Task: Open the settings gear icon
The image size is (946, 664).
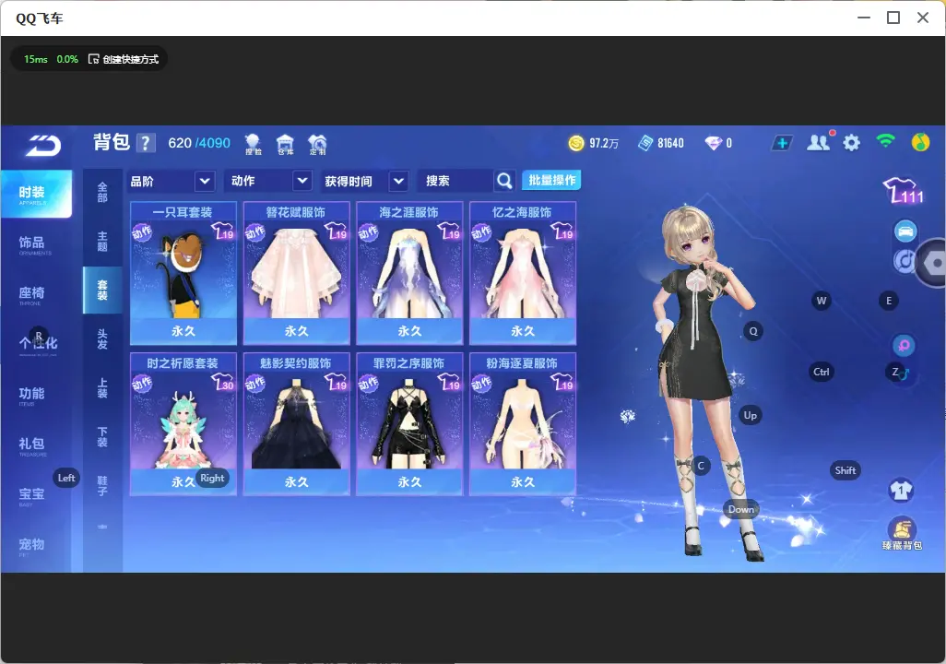Action: (851, 143)
